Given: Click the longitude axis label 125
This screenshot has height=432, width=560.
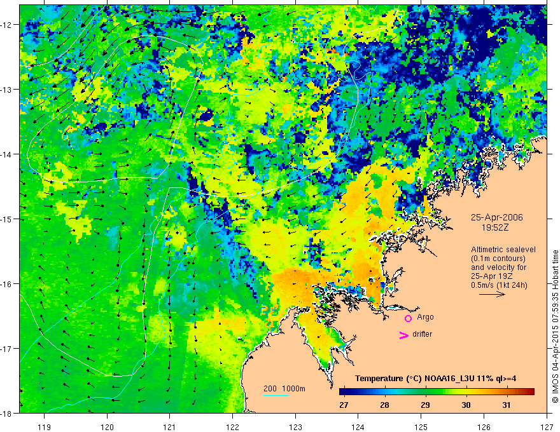Looking at the screenshot, I should tap(421, 427).
